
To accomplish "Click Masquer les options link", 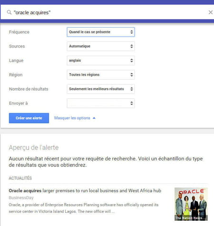I will pyautogui.click(x=72, y=118).
